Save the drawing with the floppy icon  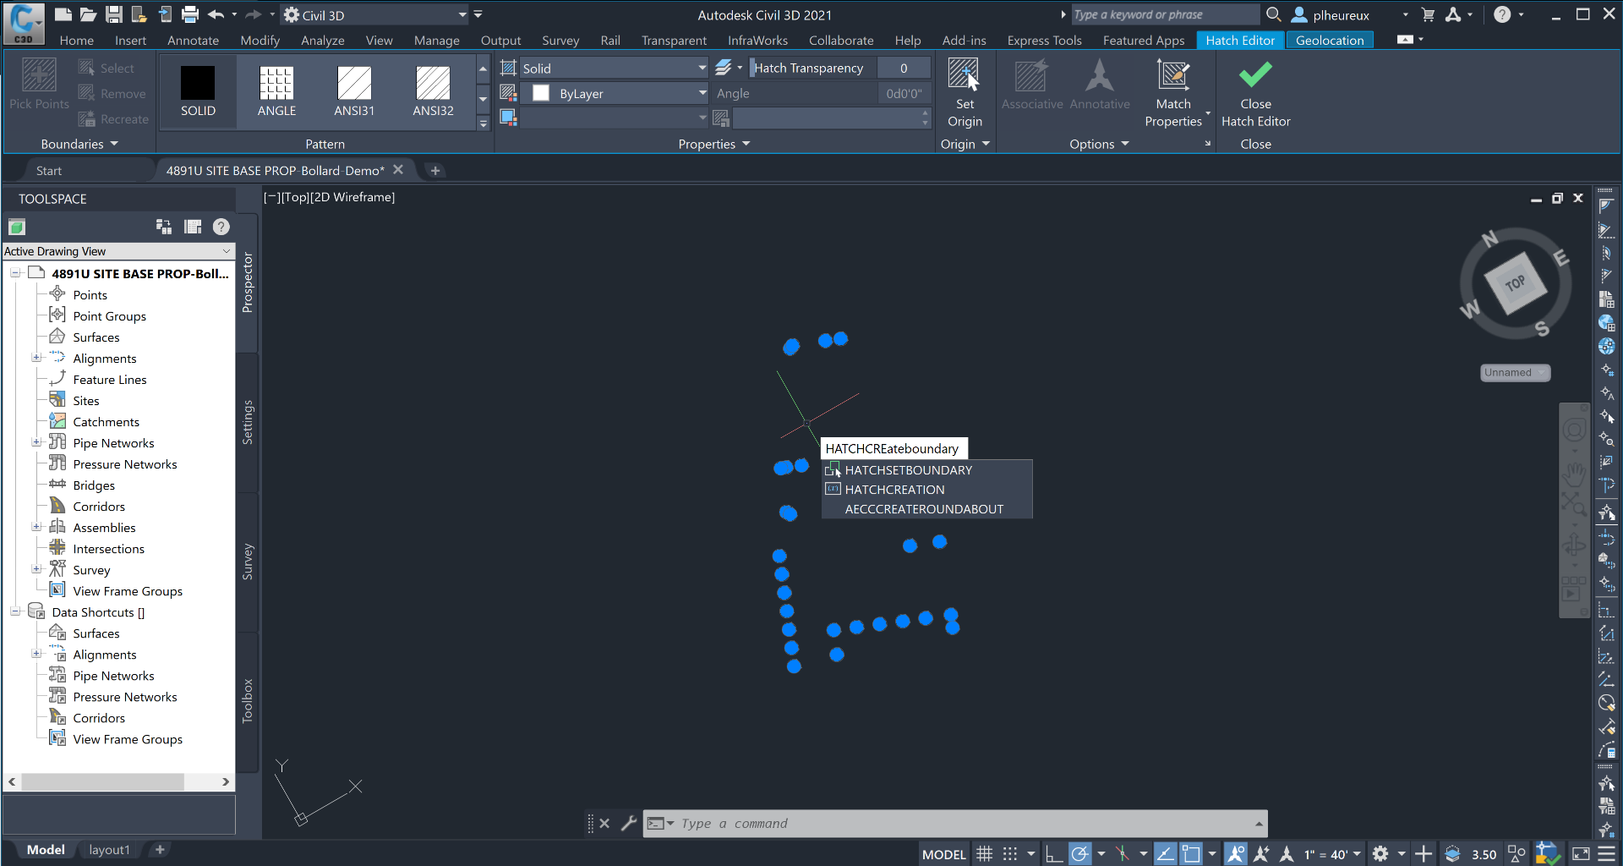point(114,14)
